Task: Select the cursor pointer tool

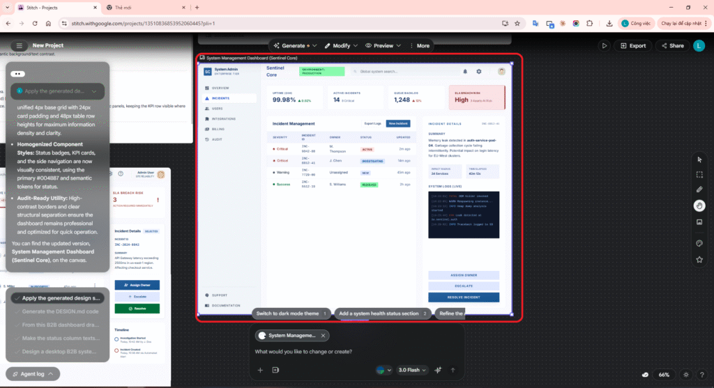Action: point(699,160)
